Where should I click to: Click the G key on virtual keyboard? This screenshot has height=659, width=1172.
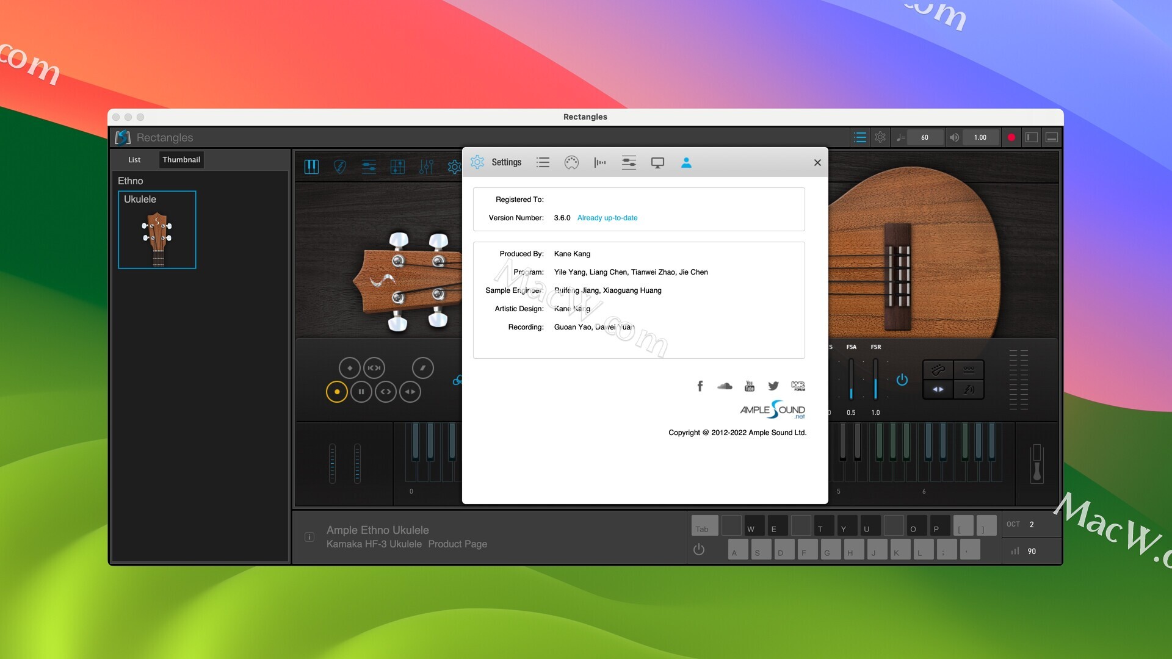831,549
